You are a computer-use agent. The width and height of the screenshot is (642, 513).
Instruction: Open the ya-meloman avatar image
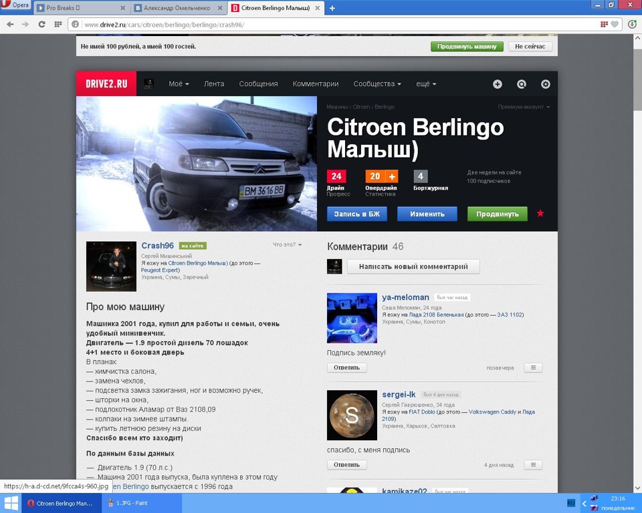(352, 318)
